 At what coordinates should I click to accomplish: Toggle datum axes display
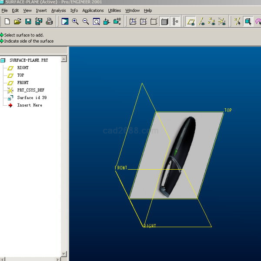click(x=201, y=21)
